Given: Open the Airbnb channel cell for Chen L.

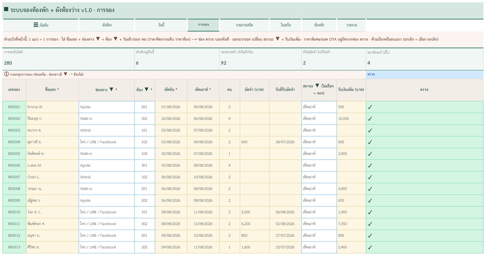Looking at the screenshot, I should pyautogui.click(x=107, y=177).
